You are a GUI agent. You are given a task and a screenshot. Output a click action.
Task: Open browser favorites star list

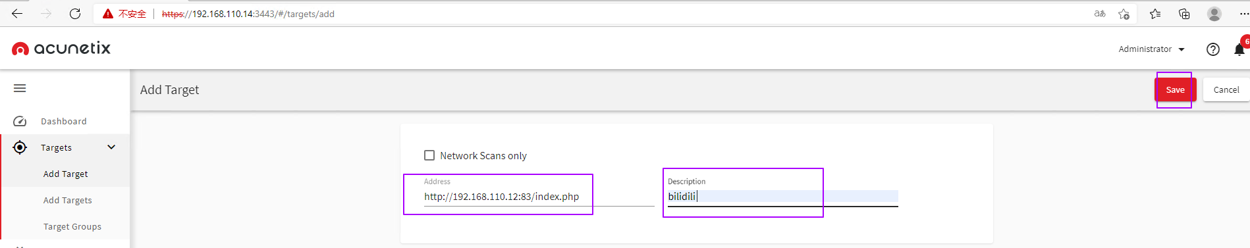1155,14
